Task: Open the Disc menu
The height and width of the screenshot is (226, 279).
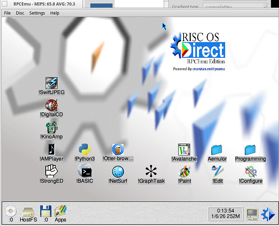Action: [20, 13]
